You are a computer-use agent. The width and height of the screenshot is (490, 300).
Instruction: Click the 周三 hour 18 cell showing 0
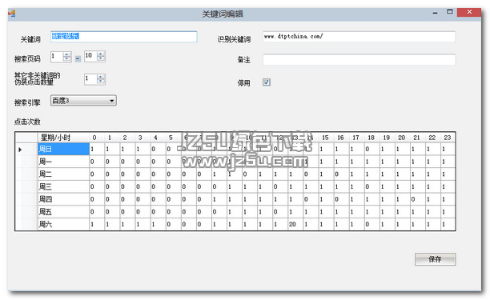[372, 186]
